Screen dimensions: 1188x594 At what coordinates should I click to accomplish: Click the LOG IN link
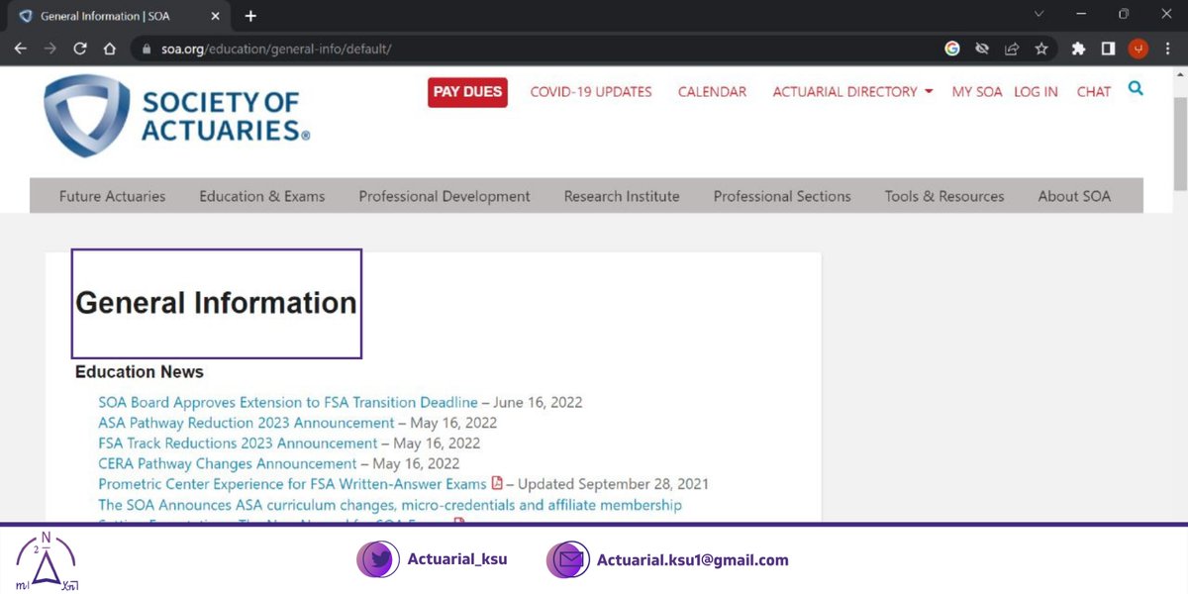(x=1036, y=92)
